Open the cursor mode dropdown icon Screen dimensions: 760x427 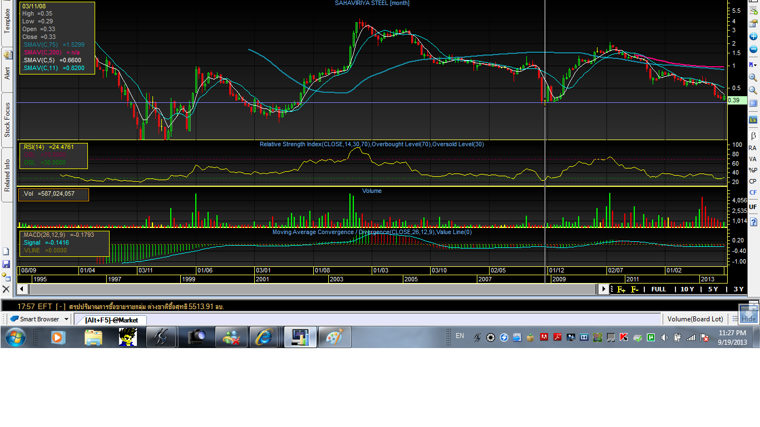[753, 64]
